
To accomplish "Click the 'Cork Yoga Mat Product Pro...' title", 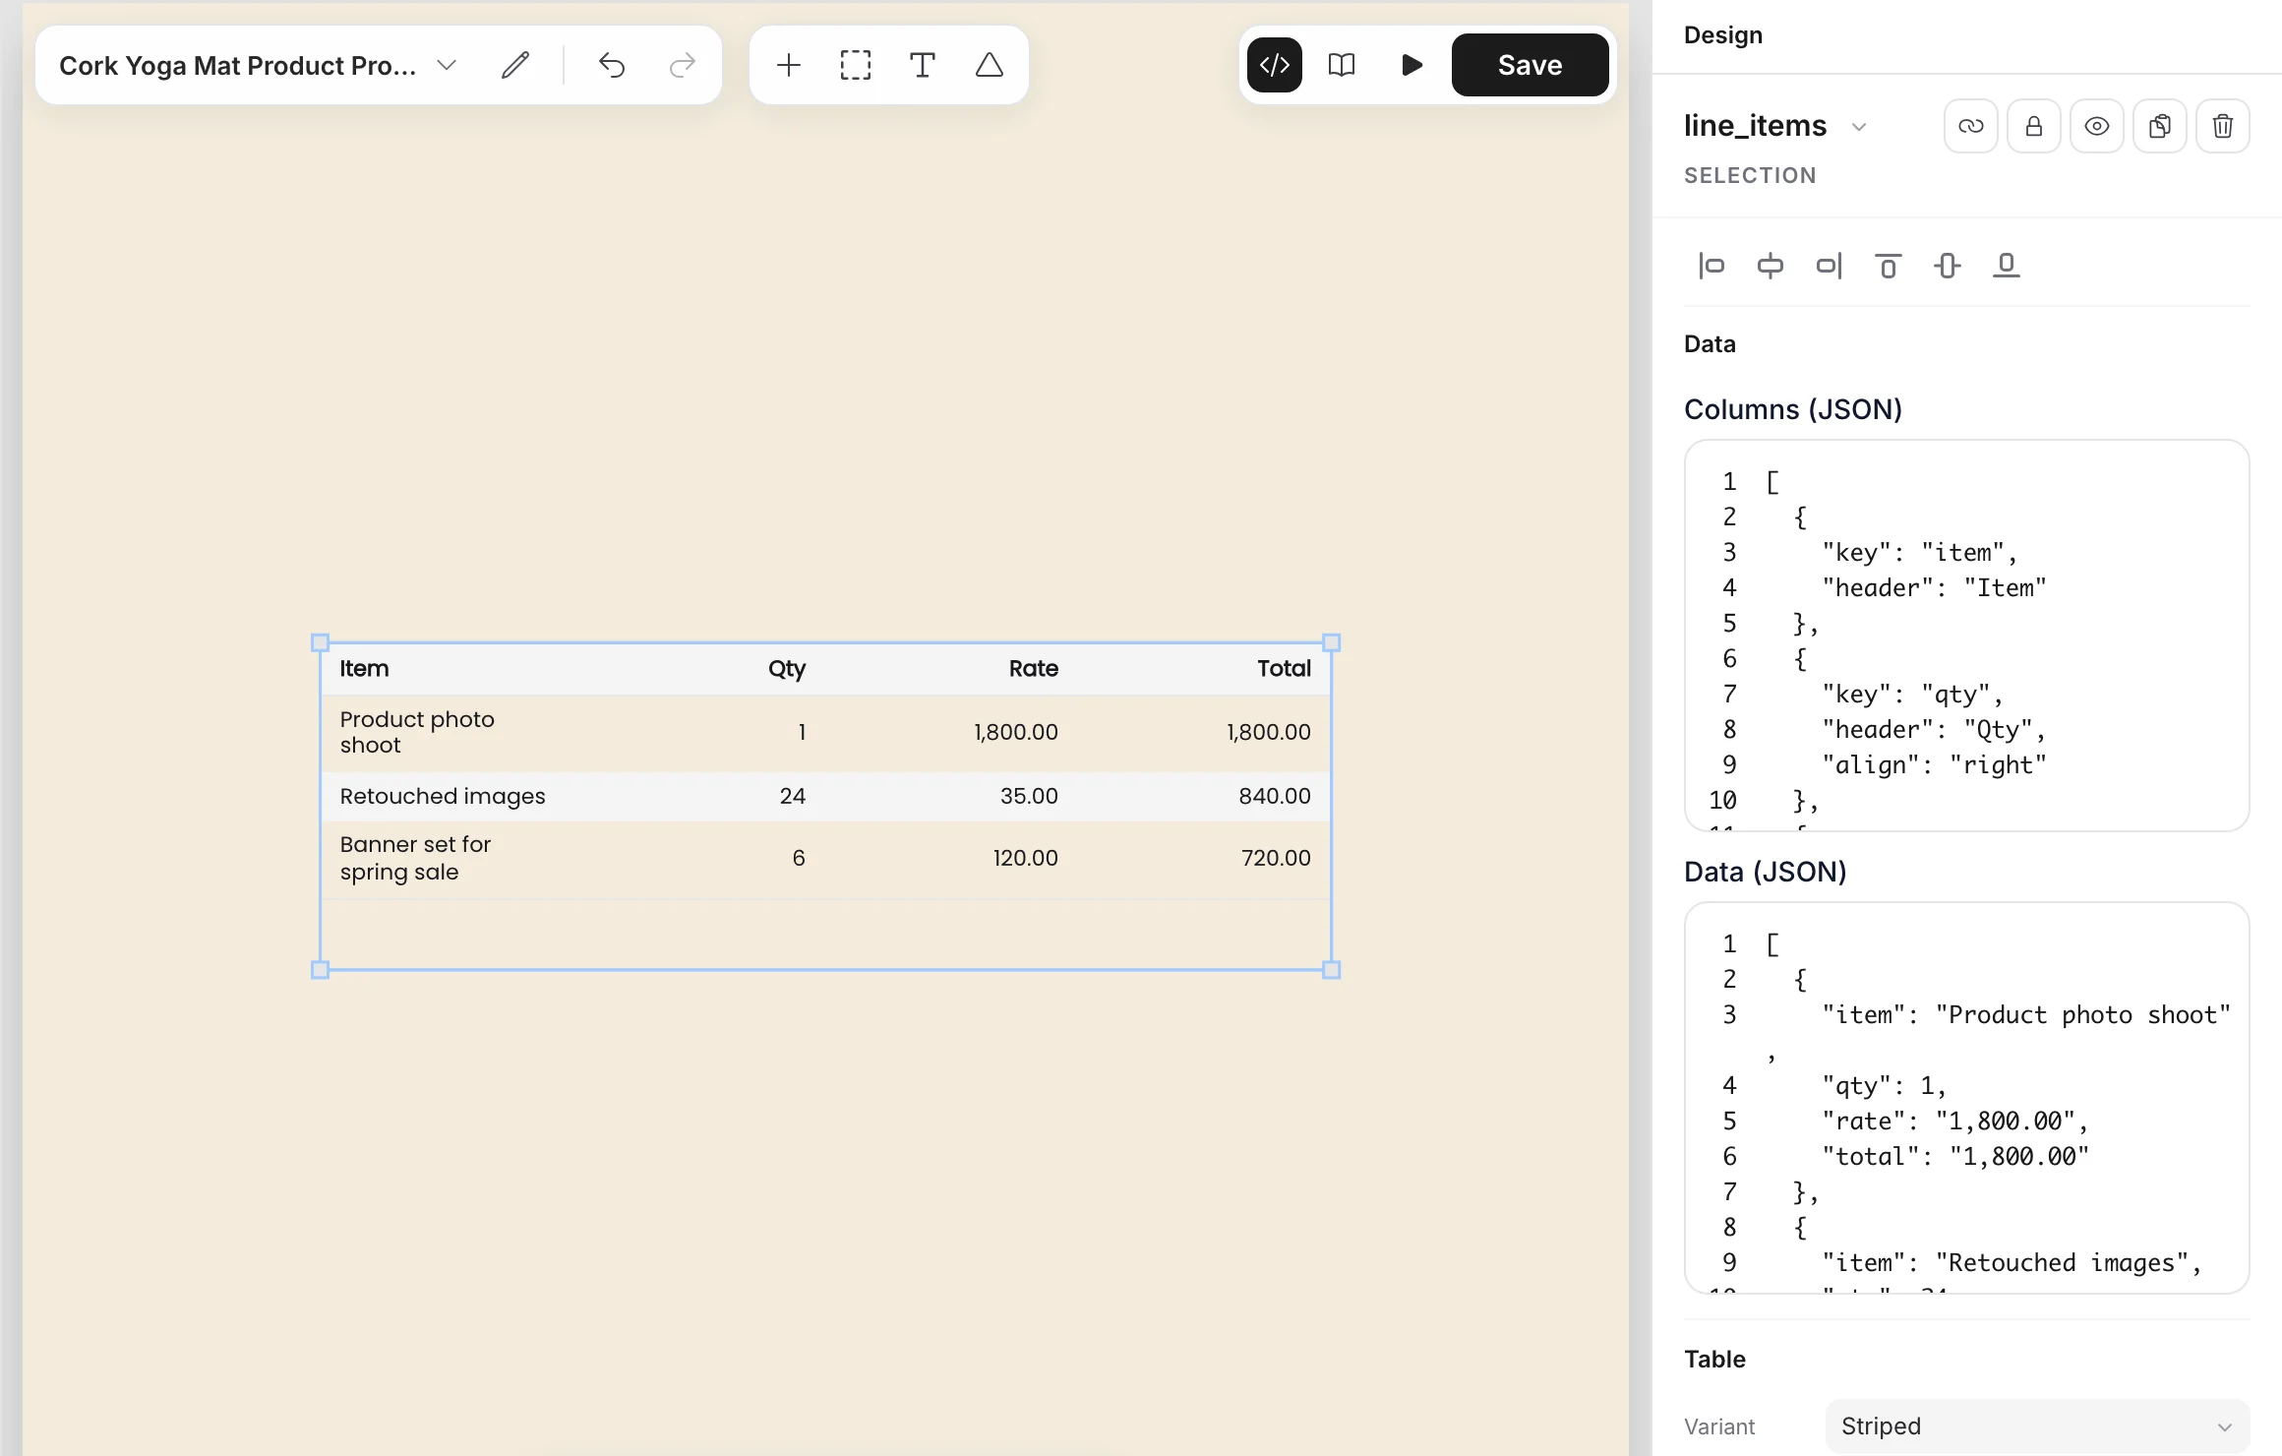I will (238, 65).
